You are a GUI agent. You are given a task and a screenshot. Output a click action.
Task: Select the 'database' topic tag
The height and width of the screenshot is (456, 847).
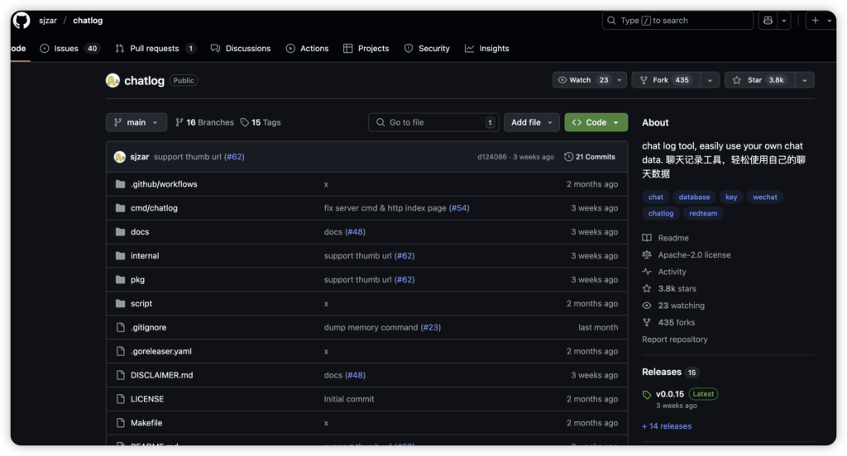[x=694, y=197]
